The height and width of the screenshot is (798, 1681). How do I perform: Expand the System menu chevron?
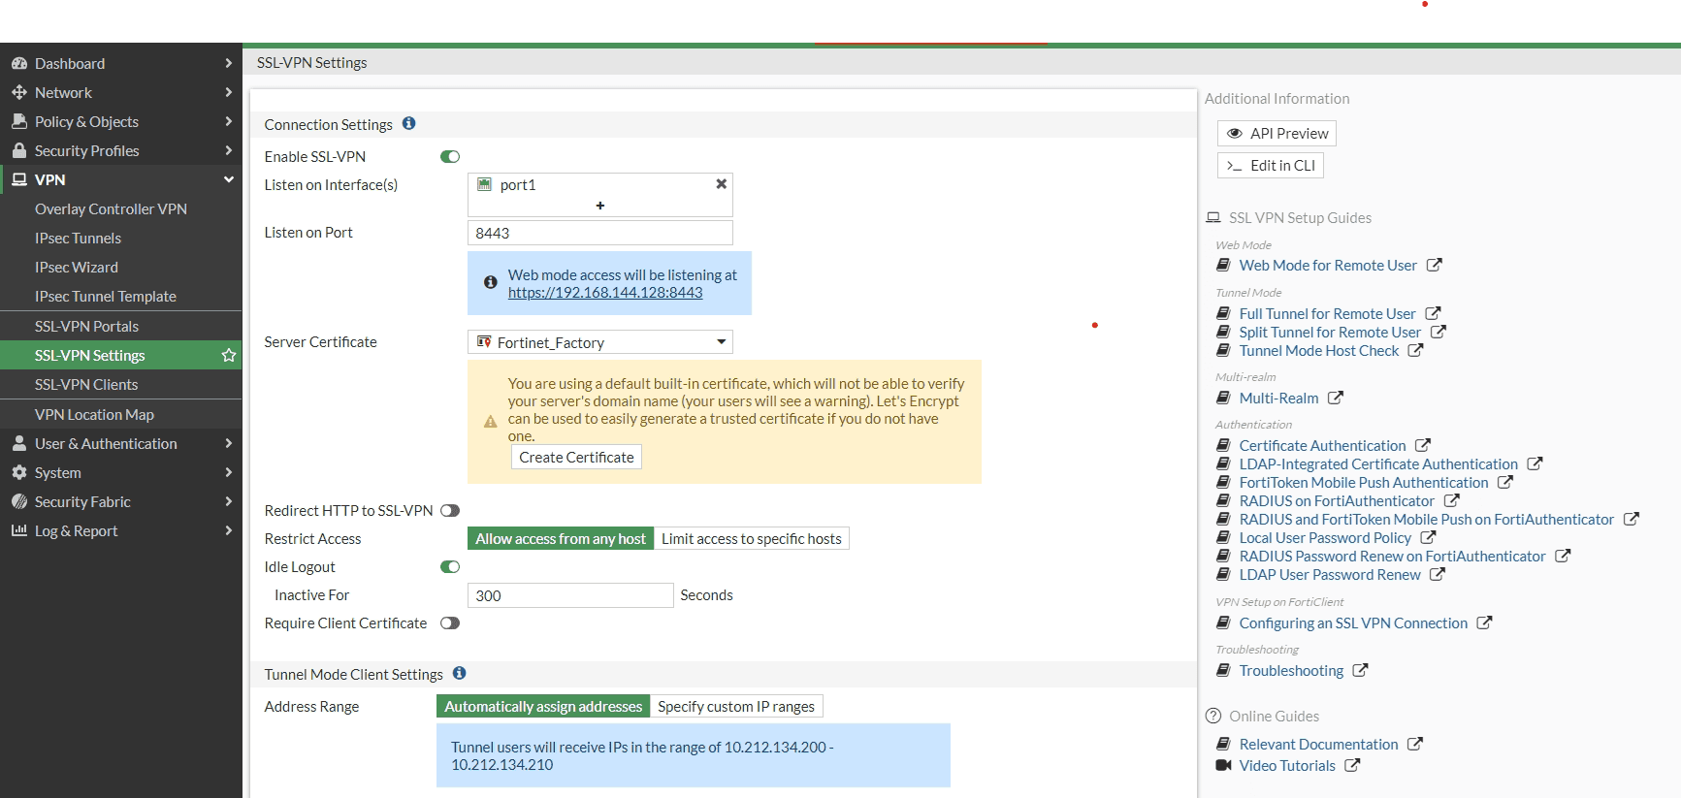click(x=229, y=472)
